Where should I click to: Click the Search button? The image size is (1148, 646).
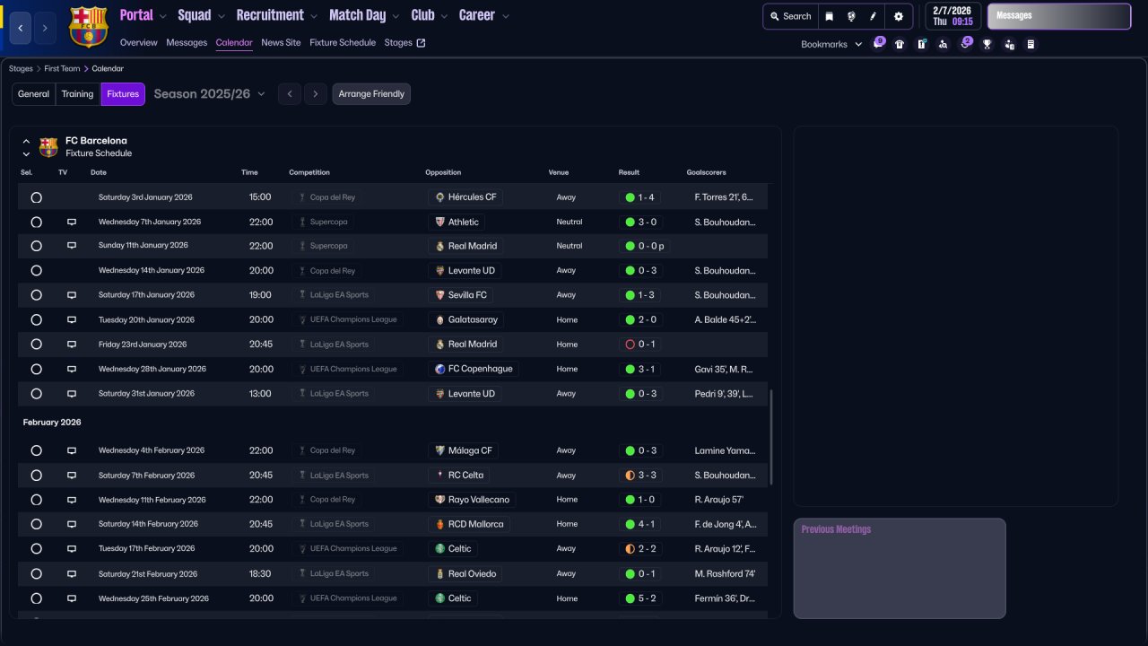pos(789,16)
